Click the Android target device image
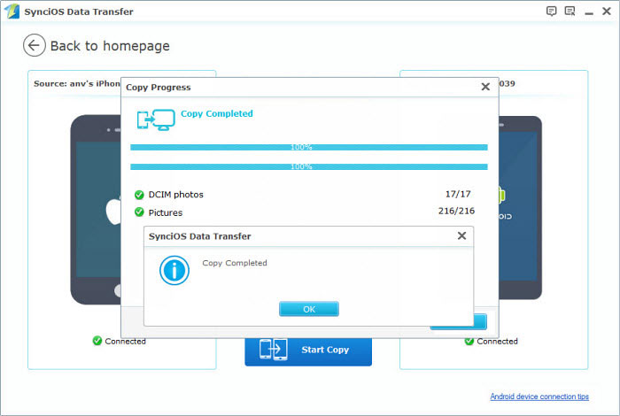Image resolution: width=620 pixels, height=416 pixels. point(520,207)
